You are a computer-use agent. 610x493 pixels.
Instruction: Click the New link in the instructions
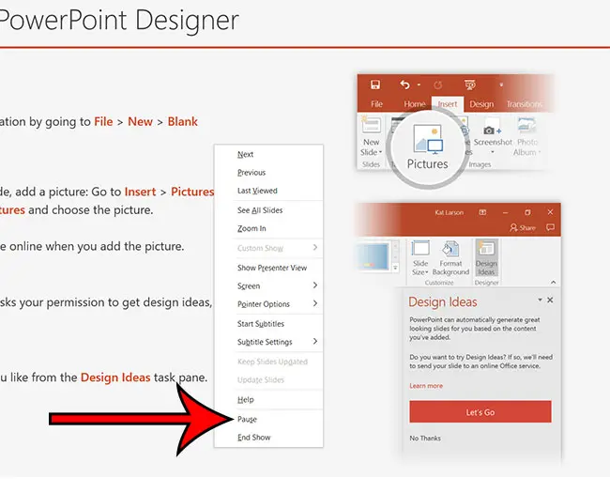pos(140,121)
